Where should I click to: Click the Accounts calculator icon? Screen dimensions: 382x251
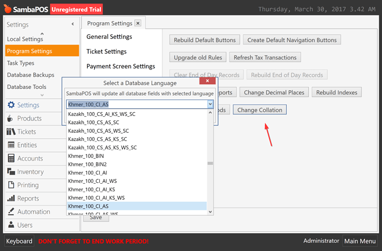click(x=11, y=158)
